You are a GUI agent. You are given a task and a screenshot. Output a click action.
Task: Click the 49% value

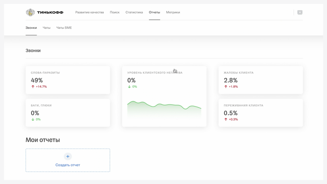coord(37,80)
